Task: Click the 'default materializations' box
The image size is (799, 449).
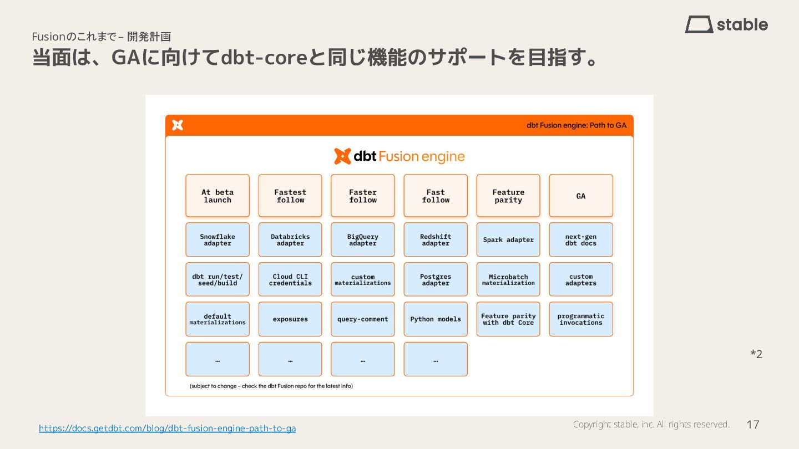Action: pos(218,319)
